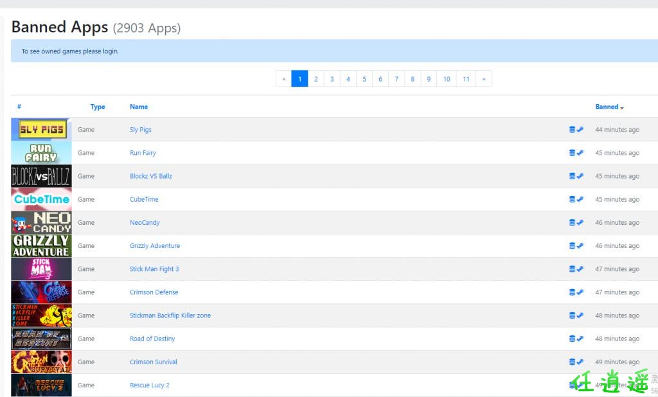Open the Sly Pigs game link
Screen dimensions: 658x397
pyautogui.click(x=141, y=130)
